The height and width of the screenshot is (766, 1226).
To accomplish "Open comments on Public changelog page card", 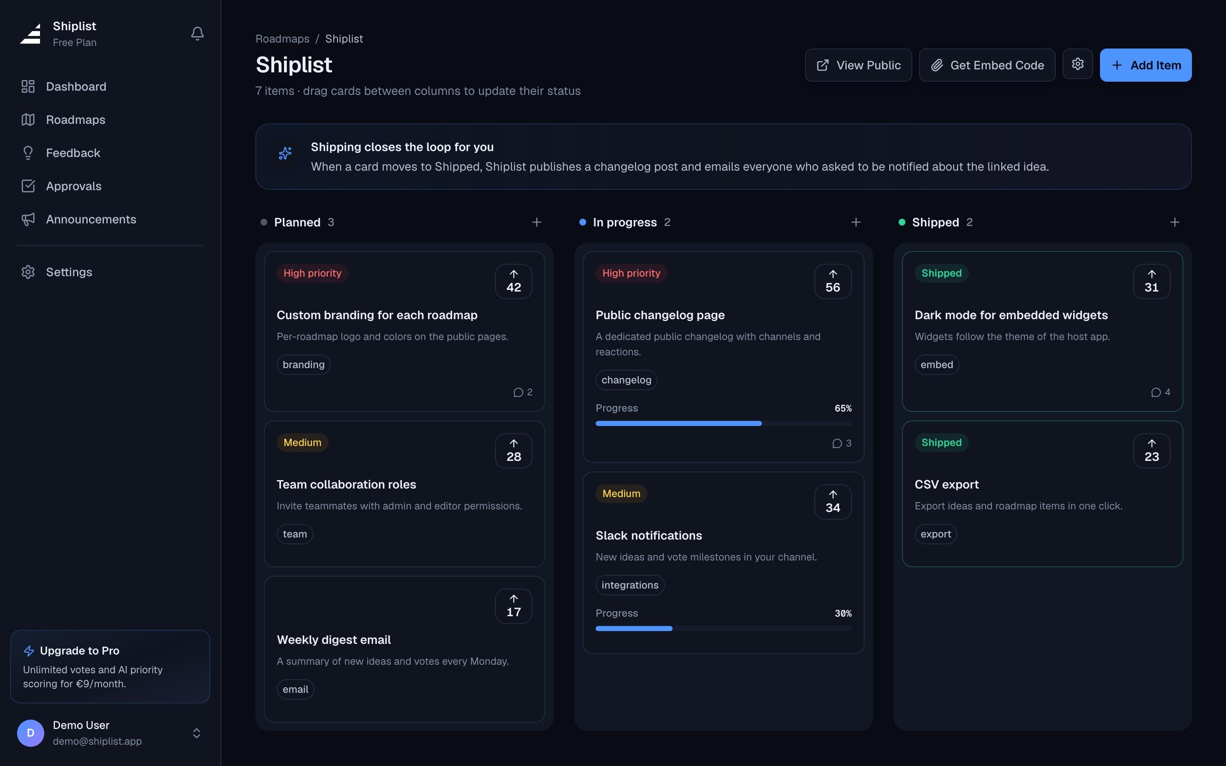I will tap(842, 443).
